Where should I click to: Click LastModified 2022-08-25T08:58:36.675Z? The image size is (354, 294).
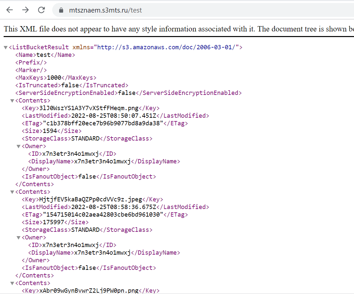tap(114, 207)
